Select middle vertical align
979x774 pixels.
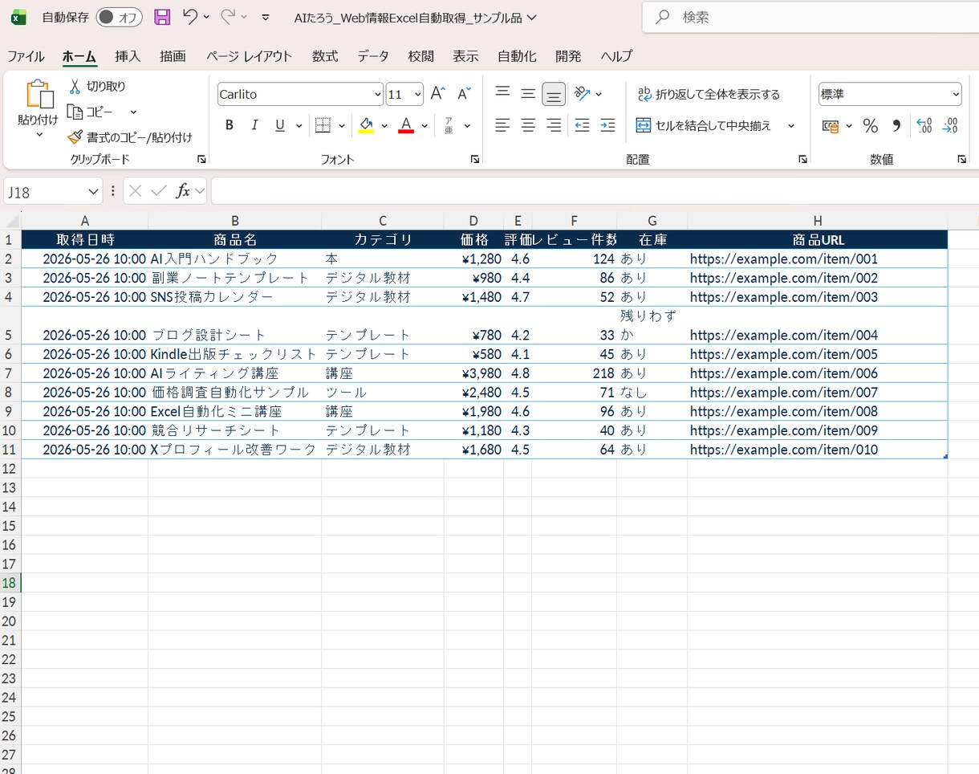(x=528, y=94)
